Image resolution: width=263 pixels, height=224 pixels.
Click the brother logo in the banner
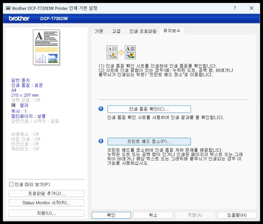pos(19,18)
